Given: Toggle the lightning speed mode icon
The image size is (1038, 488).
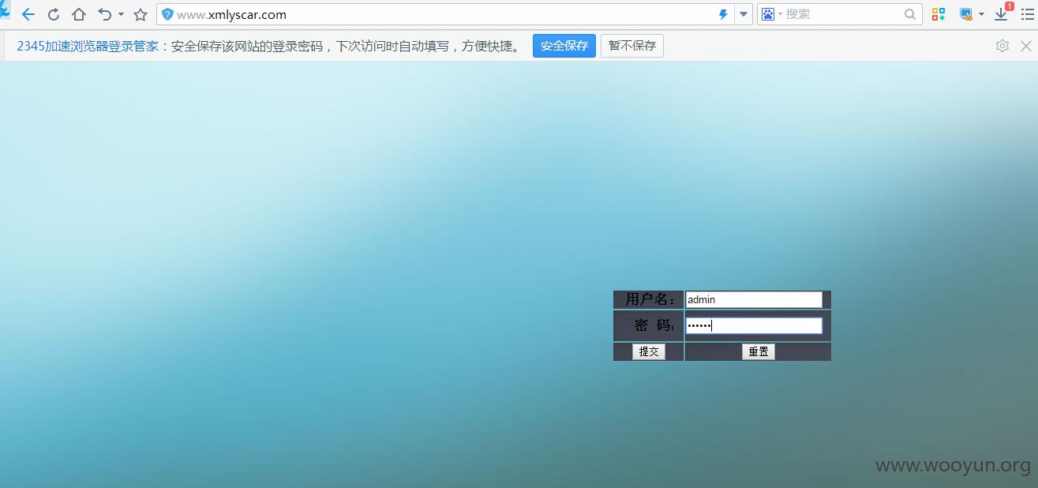Looking at the screenshot, I should point(723,14).
